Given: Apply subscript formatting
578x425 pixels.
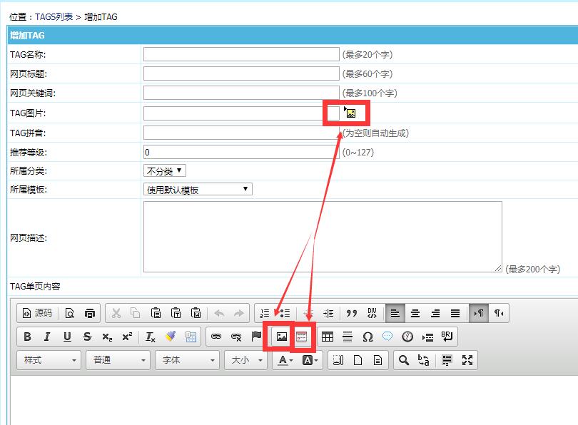Looking at the screenshot, I should coord(107,337).
